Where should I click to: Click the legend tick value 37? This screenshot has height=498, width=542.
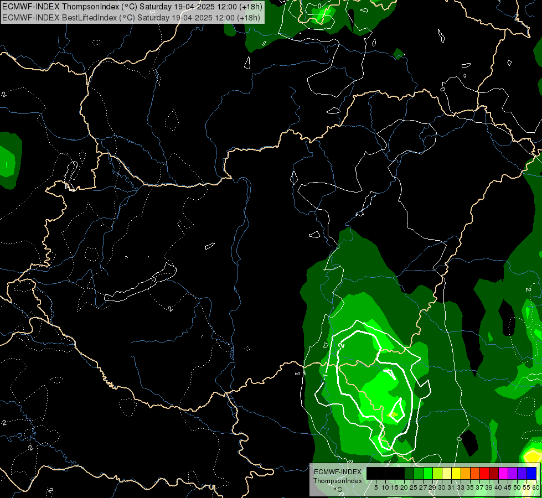[x=480, y=487]
